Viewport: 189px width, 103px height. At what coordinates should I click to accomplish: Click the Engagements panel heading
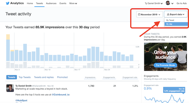coord(151,76)
